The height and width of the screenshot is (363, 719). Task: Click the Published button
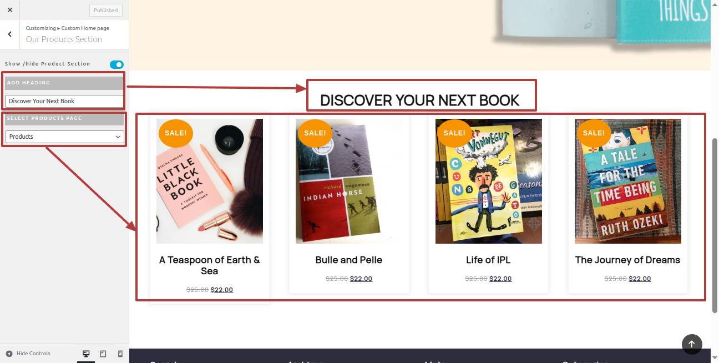[106, 10]
